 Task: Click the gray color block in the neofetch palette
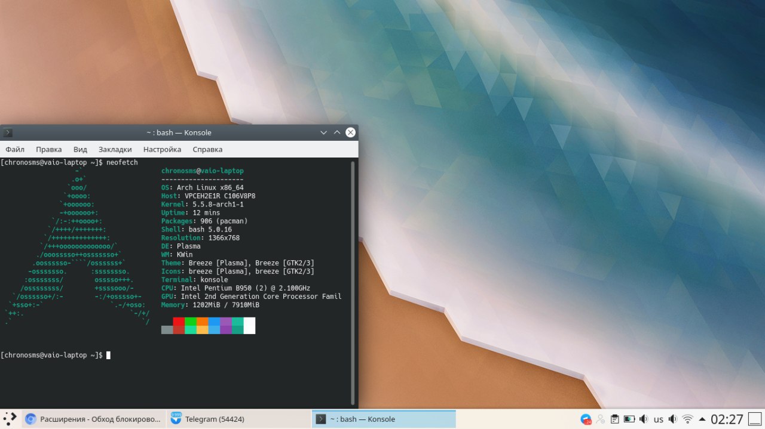[167, 329]
